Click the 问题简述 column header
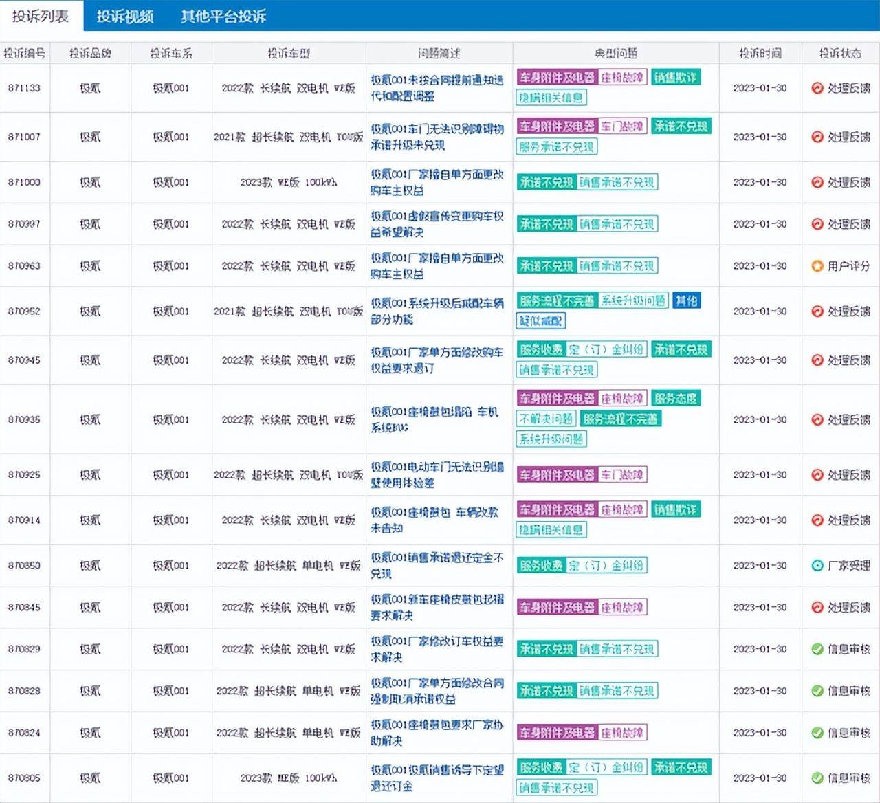Viewport: 880px width, 803px height. [x=439, y=53]
